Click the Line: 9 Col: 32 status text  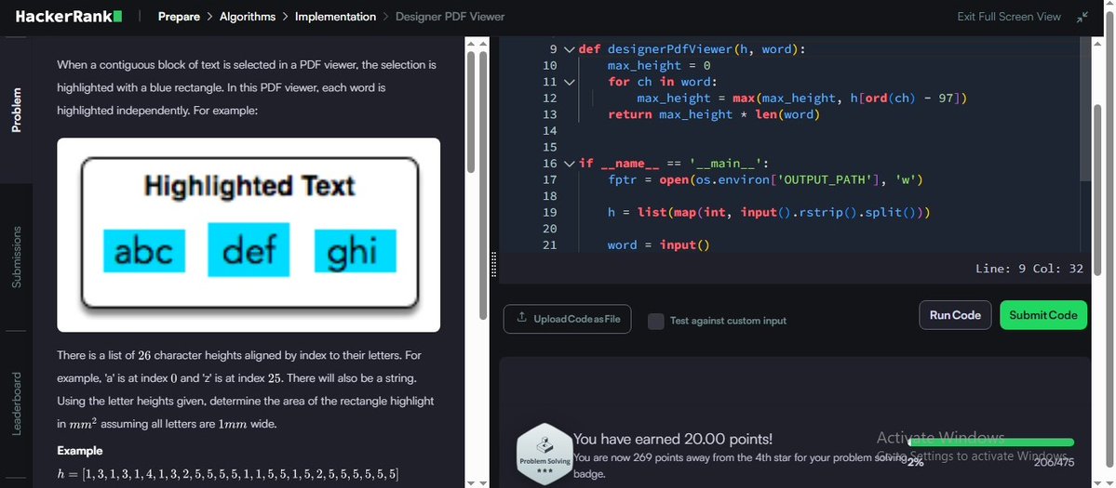(x=1029, y=269)
